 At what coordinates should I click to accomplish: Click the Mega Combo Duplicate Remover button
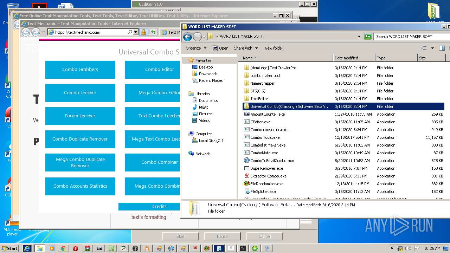80,162
